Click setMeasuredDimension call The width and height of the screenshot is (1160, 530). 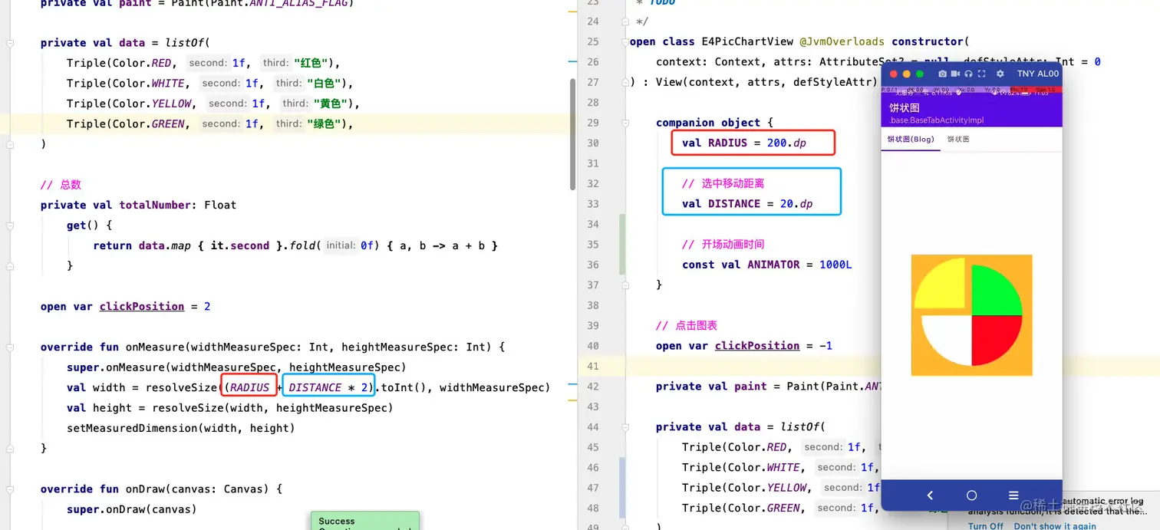(181, 429)
